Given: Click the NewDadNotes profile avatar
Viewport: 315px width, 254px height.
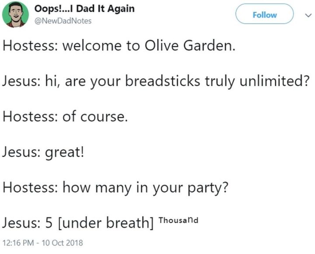Looking at the screenshot, I should (16, 14).
